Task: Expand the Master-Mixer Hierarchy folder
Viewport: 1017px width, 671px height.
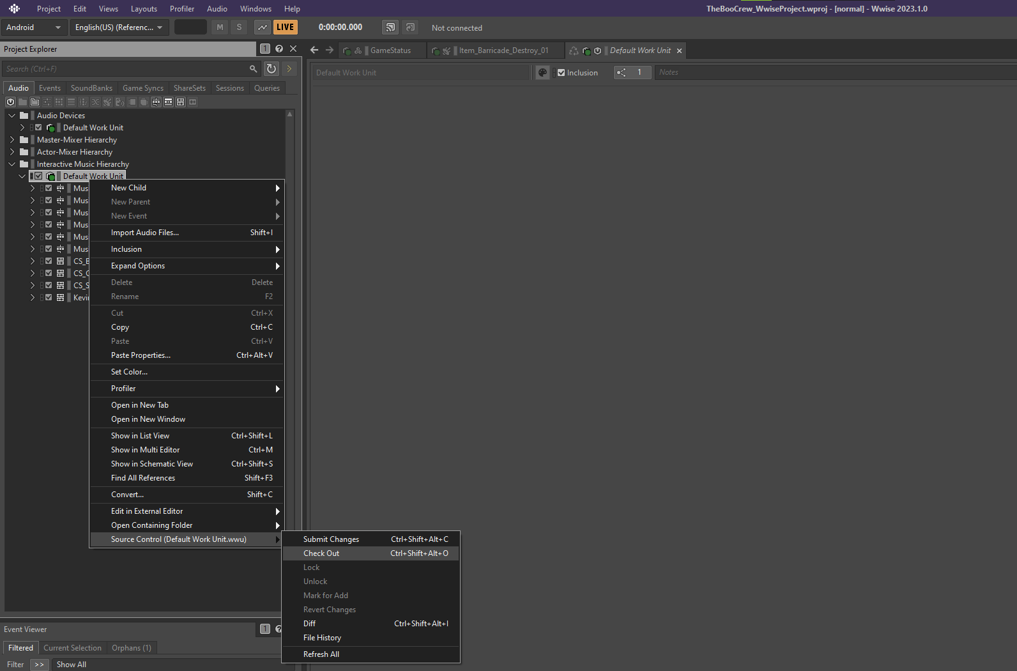Action: (x=11, y=140)
